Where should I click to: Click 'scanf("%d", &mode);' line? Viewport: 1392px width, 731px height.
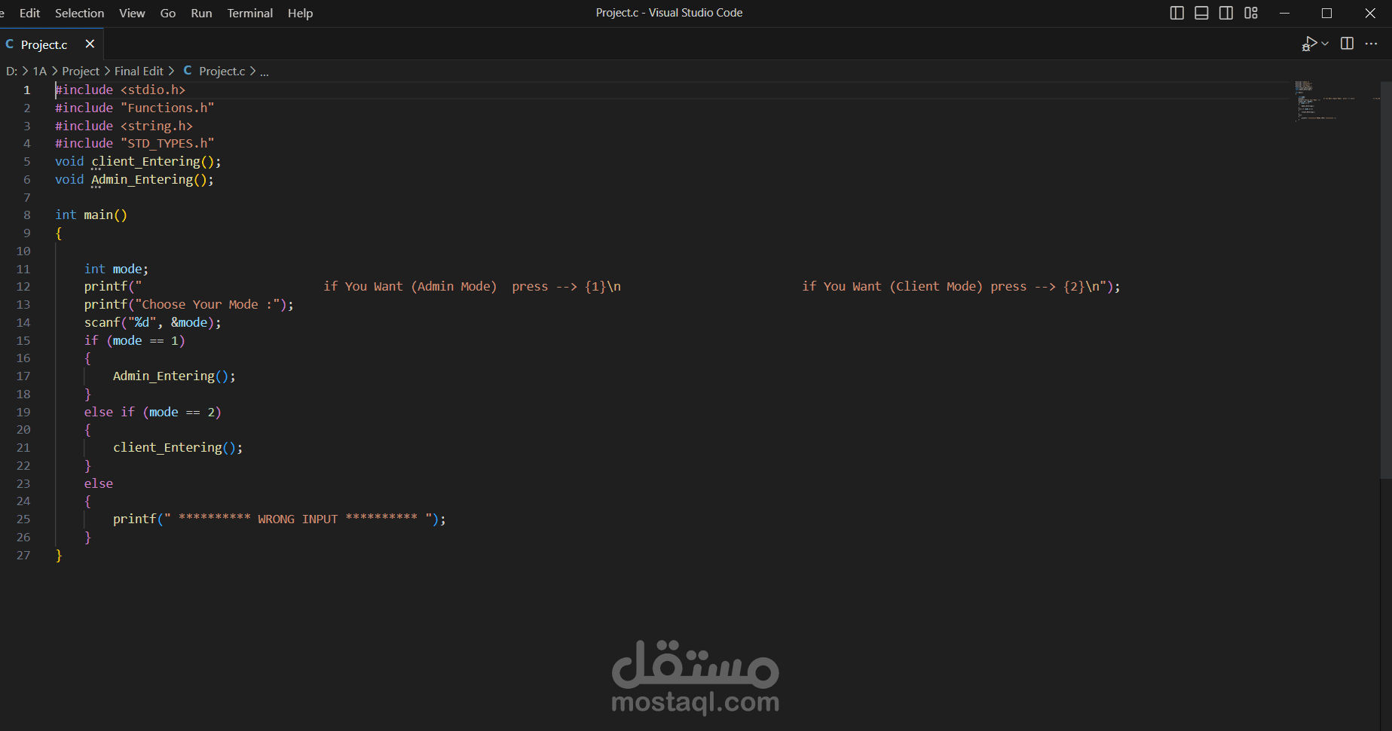[x=152, y=322]
